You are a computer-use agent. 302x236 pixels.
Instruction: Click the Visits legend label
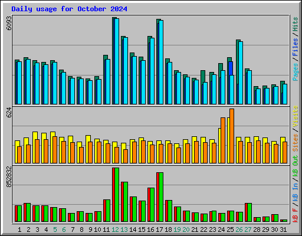[295, 116]
